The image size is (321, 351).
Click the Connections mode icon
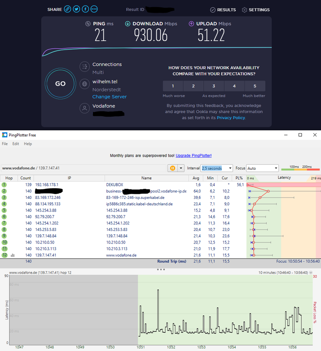coord(85,66)
